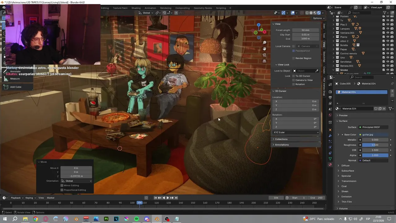Switch perspective/orthographic with the grid icon

pos(264,61)
